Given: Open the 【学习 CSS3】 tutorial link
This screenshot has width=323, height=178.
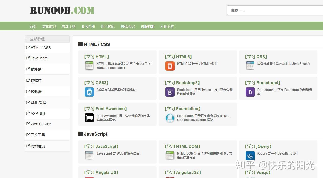Looking at the screenshot, I should click(96, 83).
